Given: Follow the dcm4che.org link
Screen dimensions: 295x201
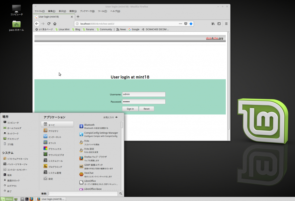Looking at the screenshot, I should pos(214,38).
